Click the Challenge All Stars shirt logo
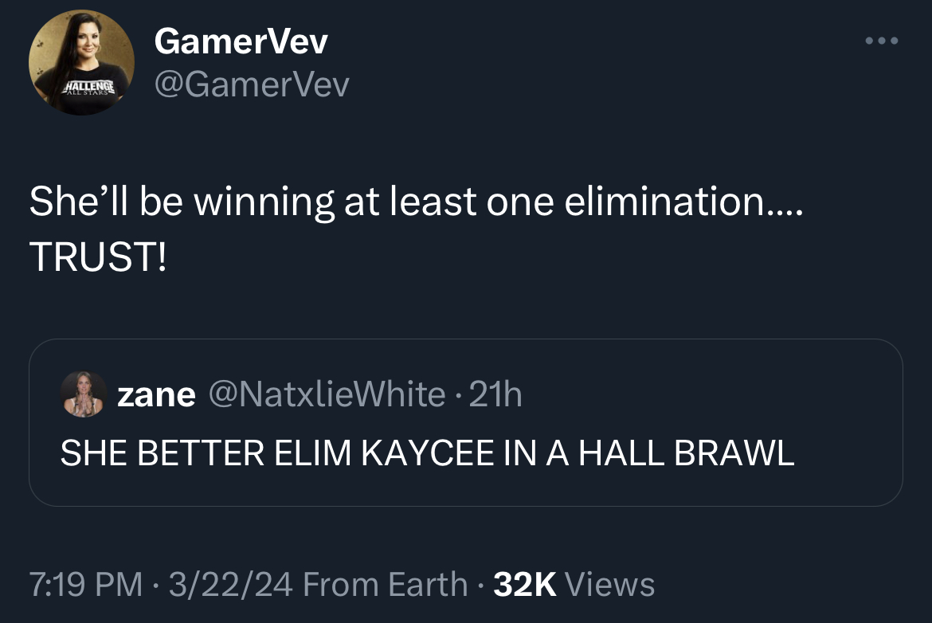This screenshot has height=623, width=932. point(88,88)
